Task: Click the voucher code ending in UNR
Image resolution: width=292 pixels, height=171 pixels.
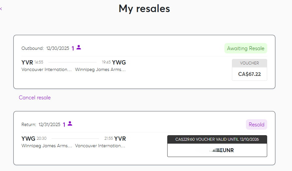Action: pyautogui.click(x=217, y=150)
